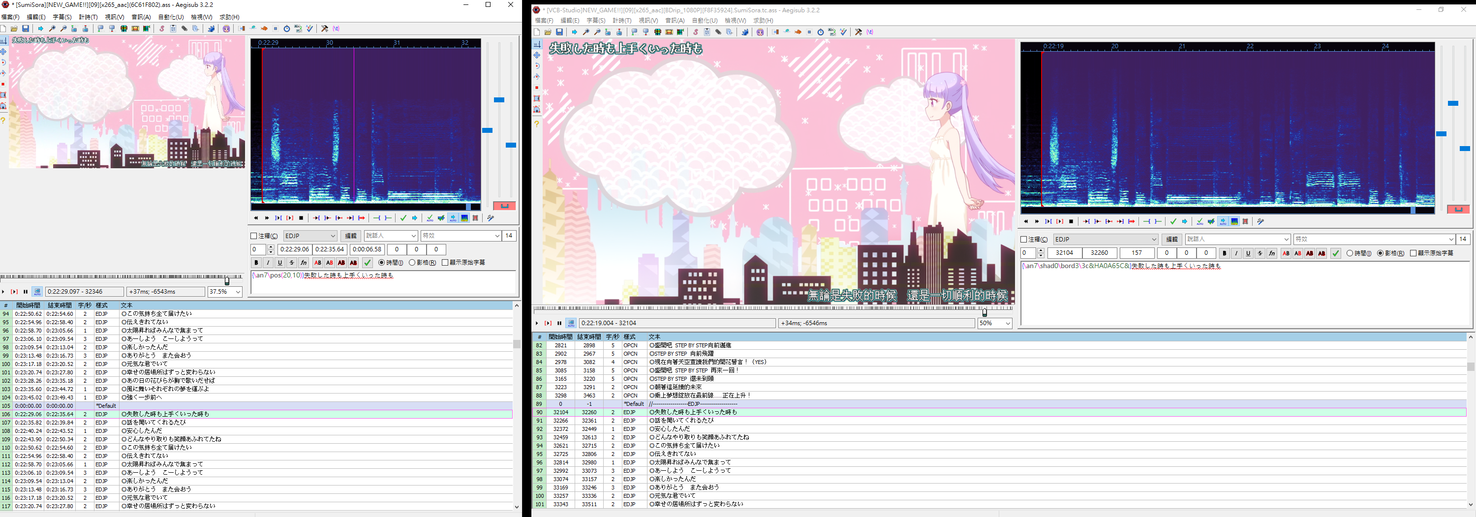Open Kanji timer fish icon in left window

point(264,29)
